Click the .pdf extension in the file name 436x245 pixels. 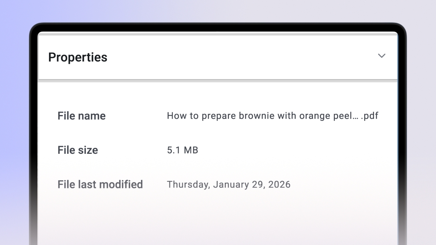pyautogui.click(x=369, y=116)
